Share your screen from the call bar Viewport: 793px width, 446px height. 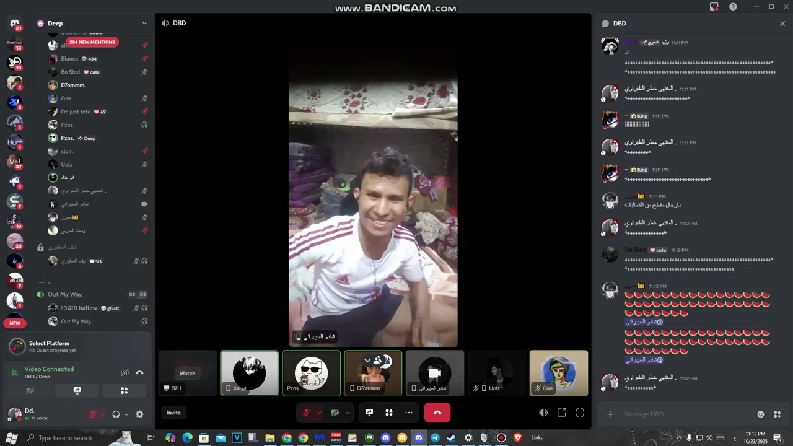369,413
